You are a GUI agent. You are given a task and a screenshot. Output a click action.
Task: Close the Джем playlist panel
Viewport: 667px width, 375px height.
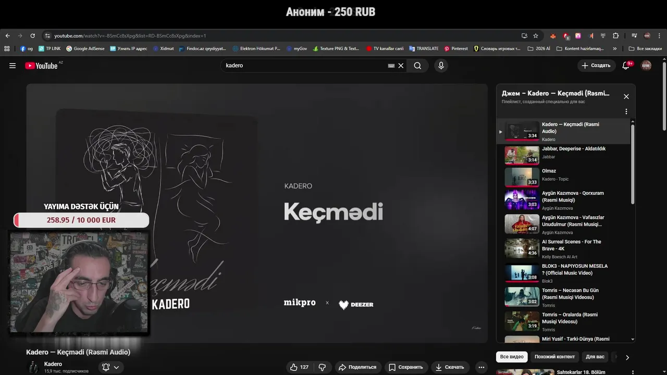coord(626,96)
